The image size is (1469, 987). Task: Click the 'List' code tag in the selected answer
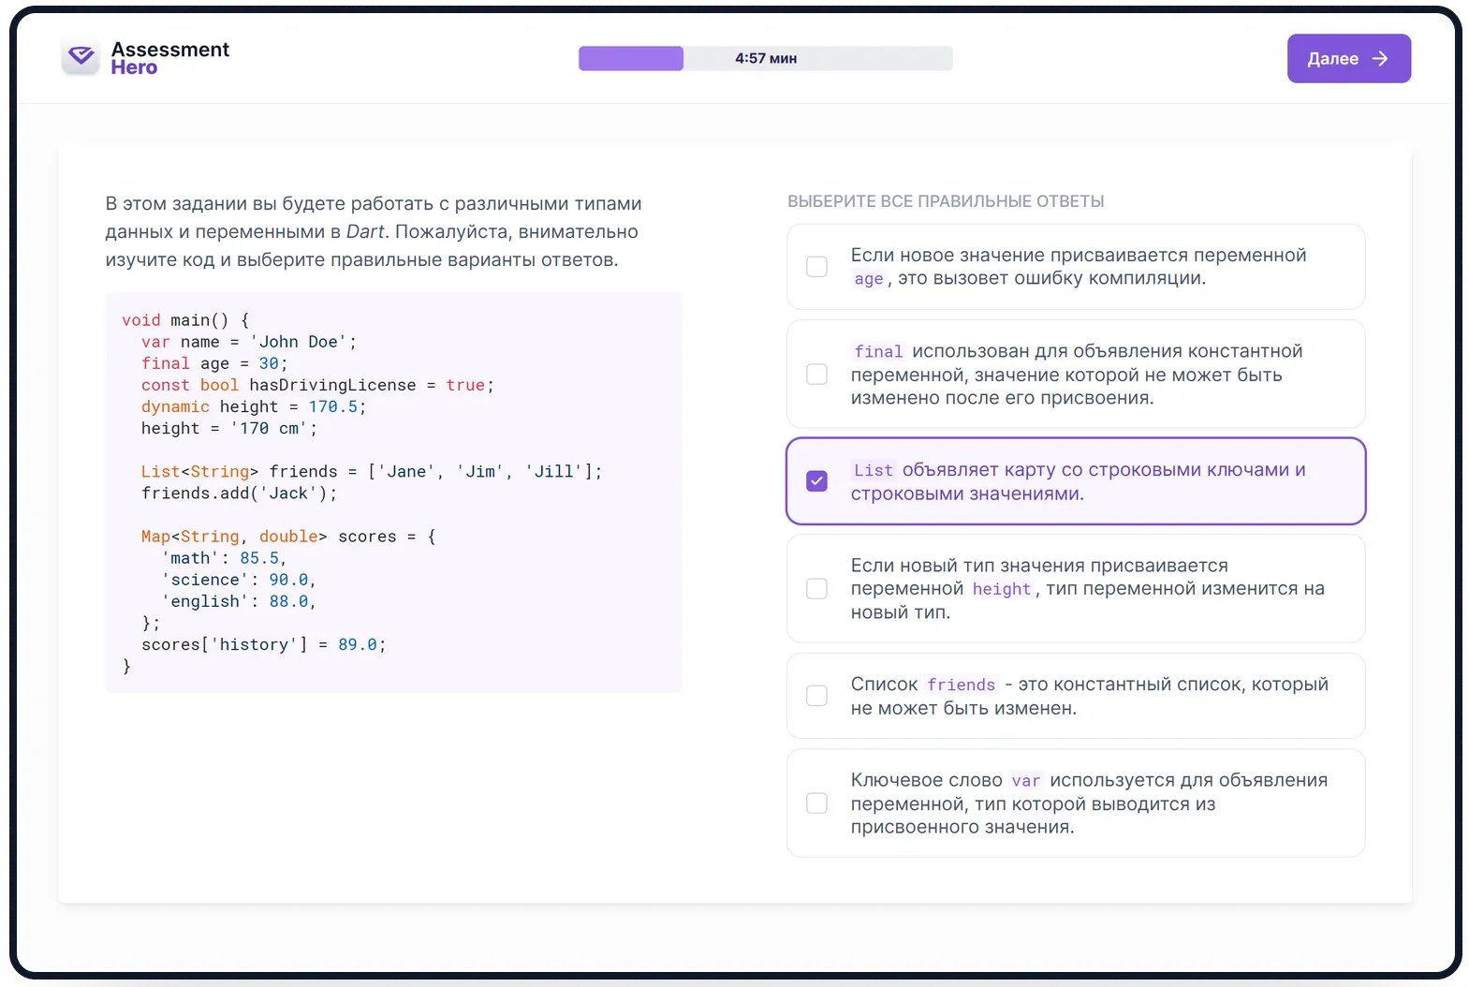coord(873,471)
